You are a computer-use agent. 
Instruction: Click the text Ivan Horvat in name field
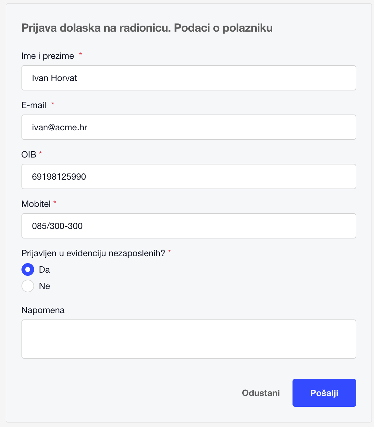pyautogui.click(x=54, y=78)
